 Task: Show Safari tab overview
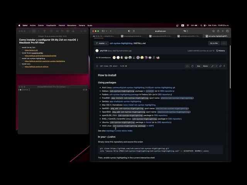tap(227, 31)
